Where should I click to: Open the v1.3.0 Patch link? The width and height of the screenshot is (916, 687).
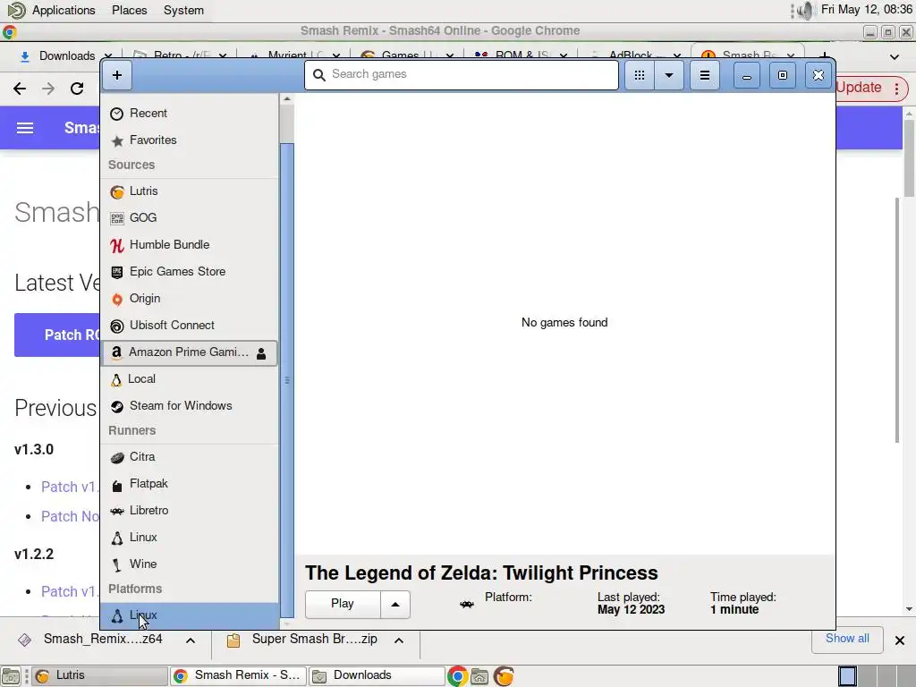pyautogui.click(x=69, y=488)
